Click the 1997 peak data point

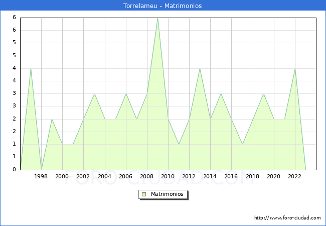(x=31, y=69)
